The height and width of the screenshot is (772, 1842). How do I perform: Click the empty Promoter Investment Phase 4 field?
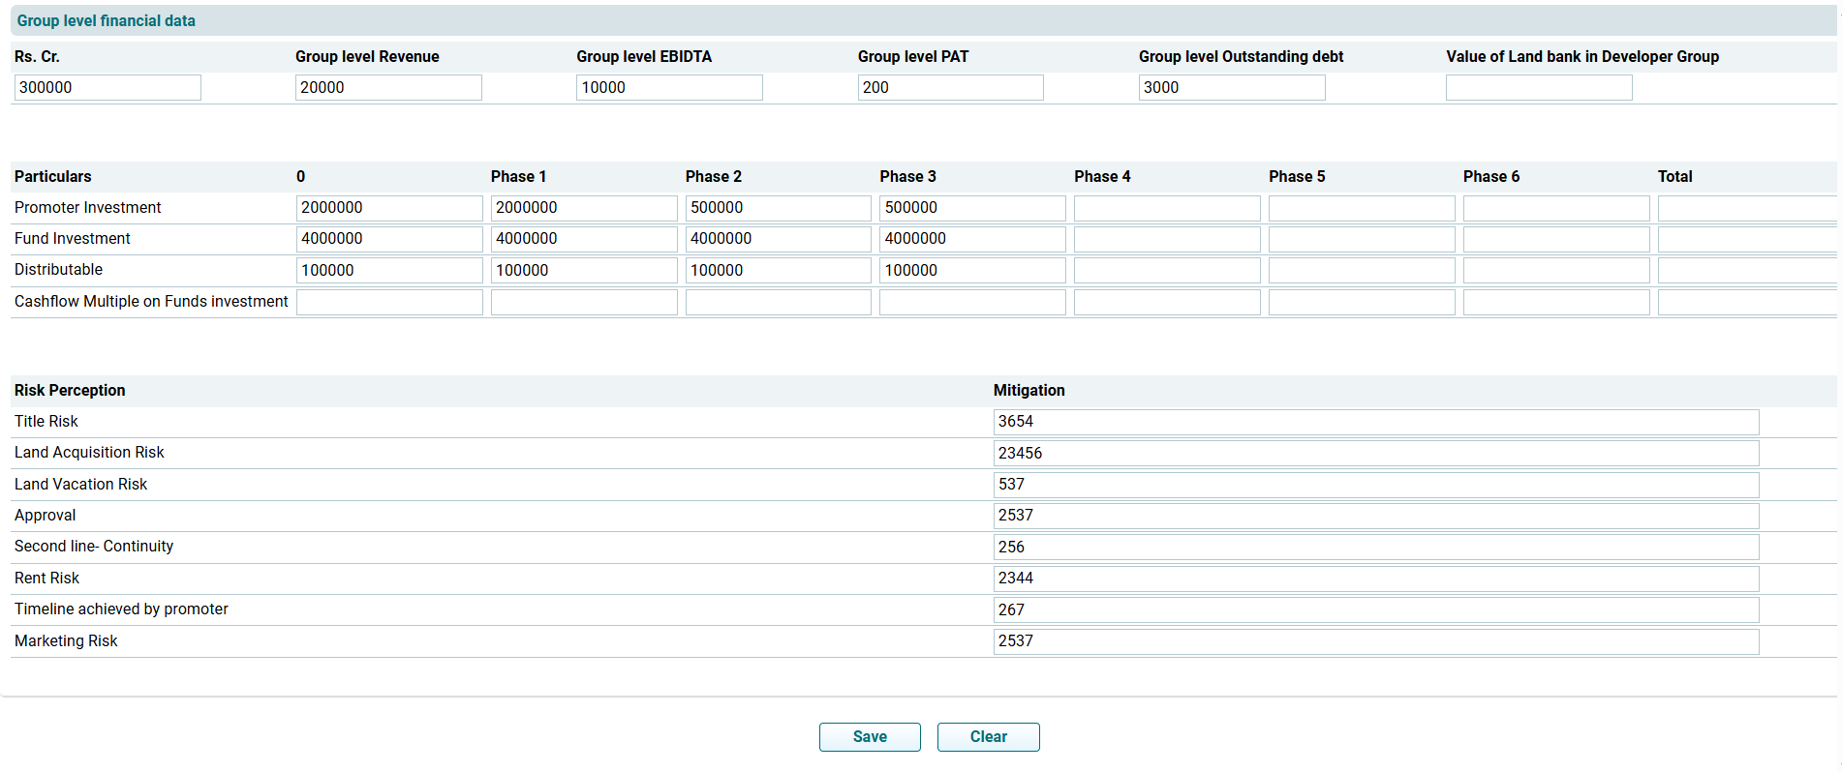tap(1166, 208)
